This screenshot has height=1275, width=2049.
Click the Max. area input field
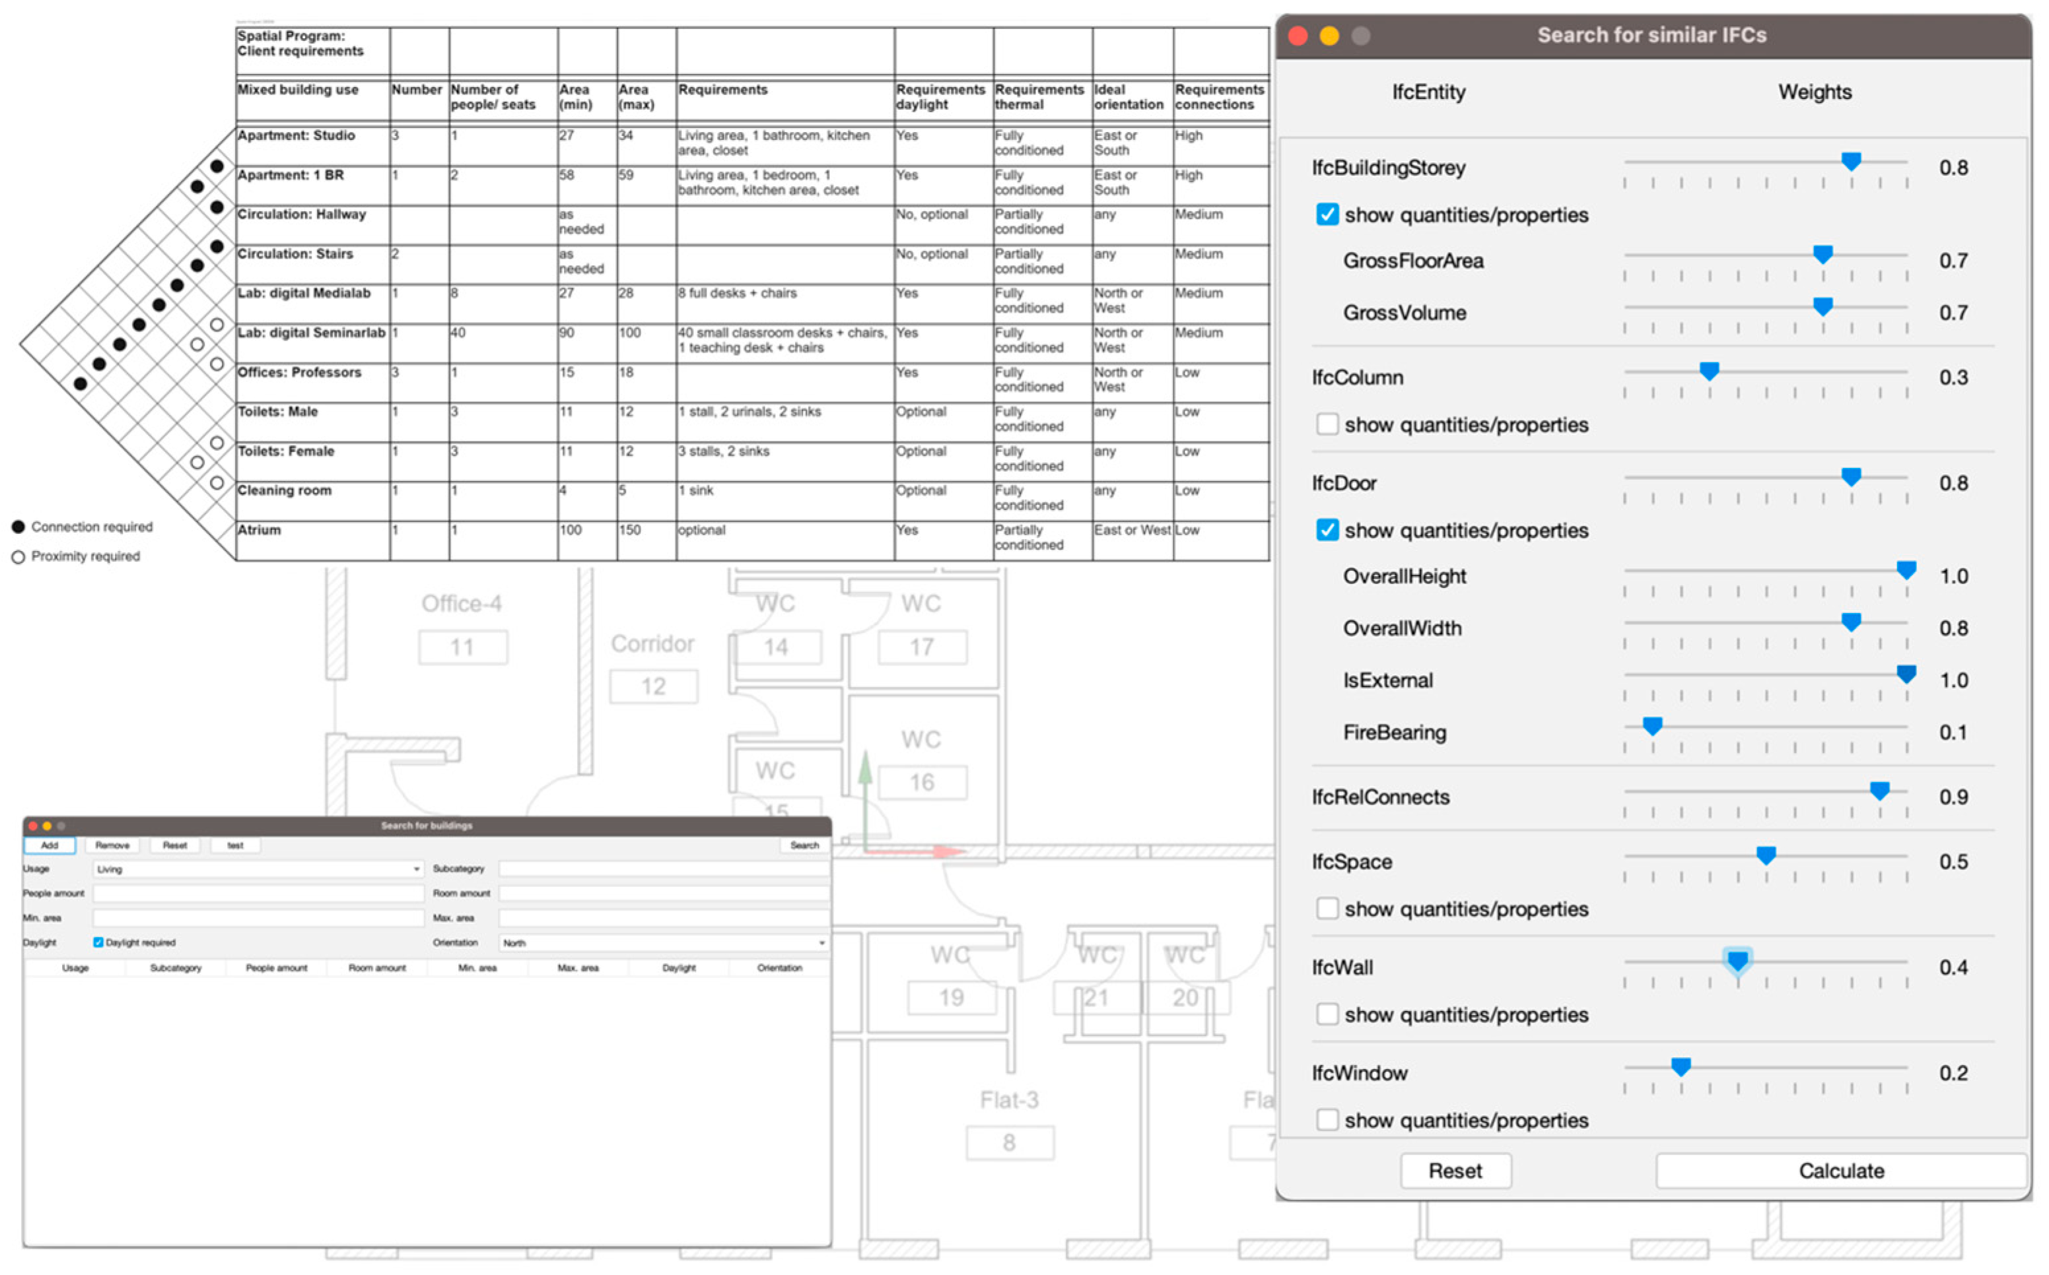663,917
